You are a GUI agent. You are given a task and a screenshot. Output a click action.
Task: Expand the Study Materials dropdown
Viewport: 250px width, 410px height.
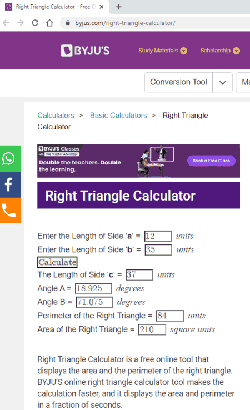(163, 51)
